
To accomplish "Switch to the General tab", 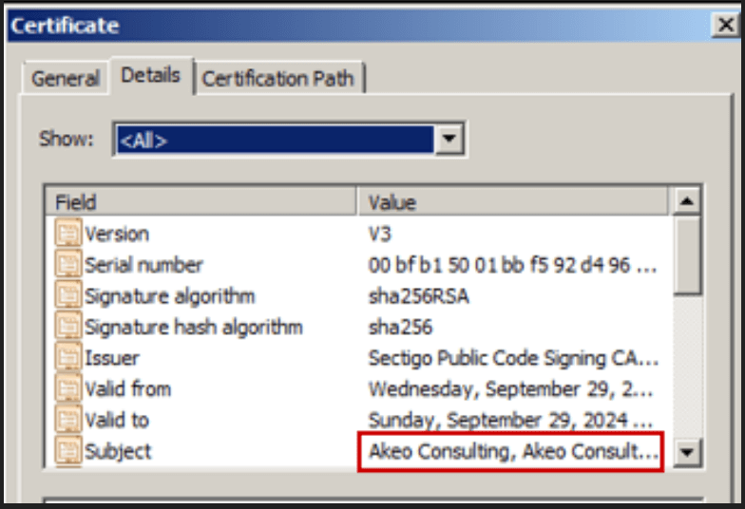I will (x=66, y=78).
